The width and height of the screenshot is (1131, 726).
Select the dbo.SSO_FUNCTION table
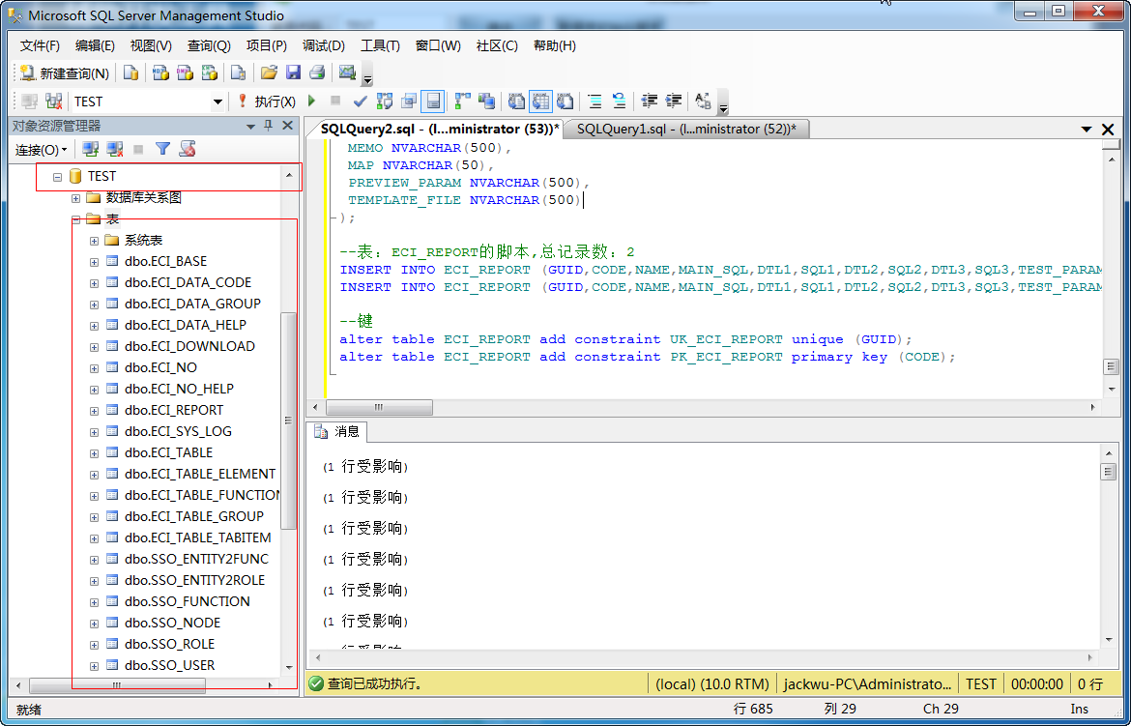pyautogui.click(x=187, y=602)
